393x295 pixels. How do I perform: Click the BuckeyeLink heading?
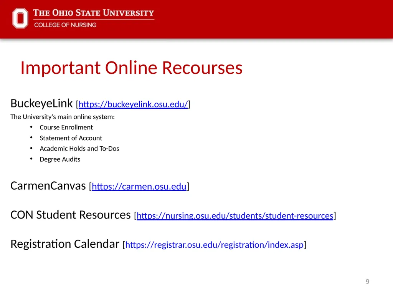click(41, 103)
